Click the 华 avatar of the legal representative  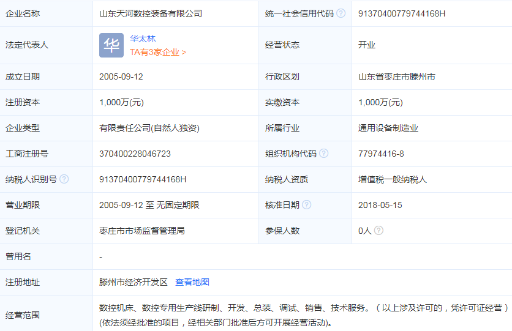tap(111, 45)
